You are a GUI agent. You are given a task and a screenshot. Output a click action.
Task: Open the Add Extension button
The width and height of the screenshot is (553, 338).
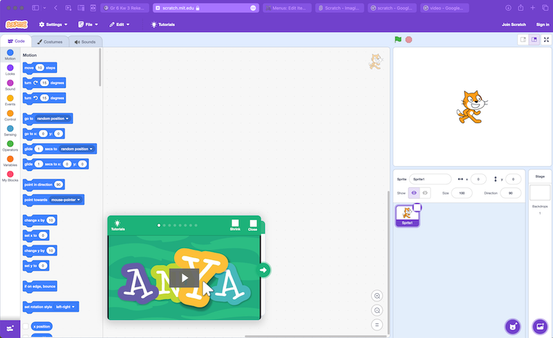(10, 328)
